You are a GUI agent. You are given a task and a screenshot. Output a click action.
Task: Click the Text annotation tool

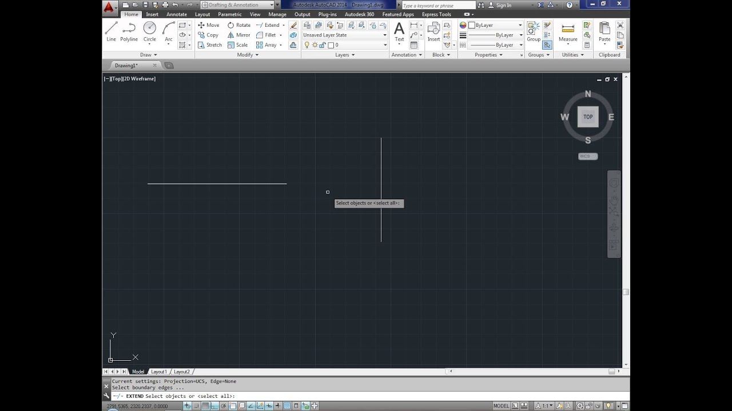399,31
